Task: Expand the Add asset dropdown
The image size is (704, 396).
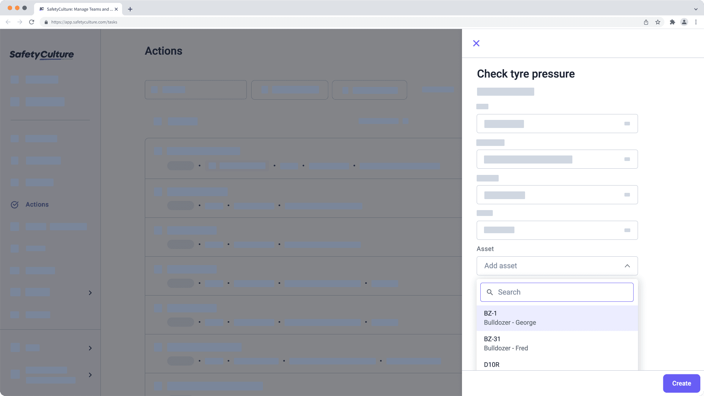Action: [x=557, y=265]
